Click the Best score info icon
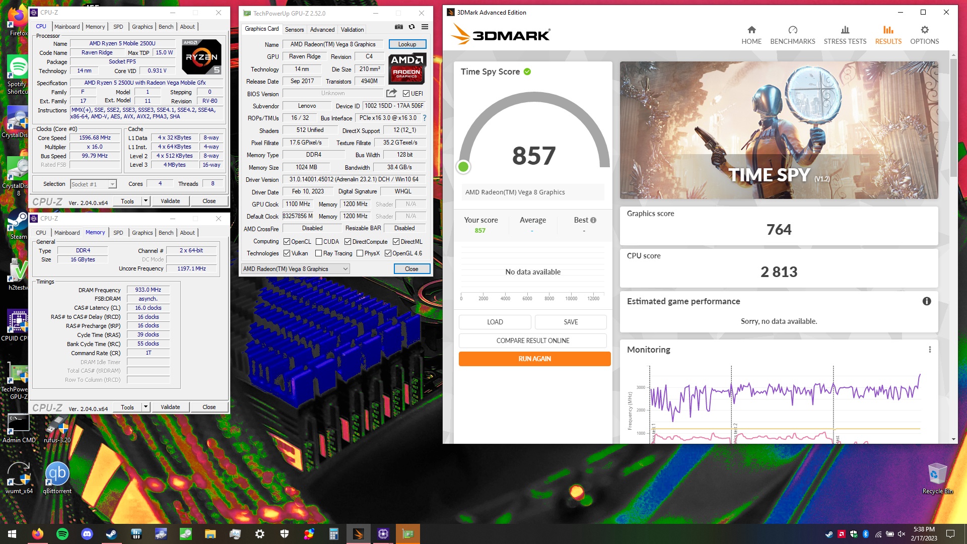 (x=593, y=220)
